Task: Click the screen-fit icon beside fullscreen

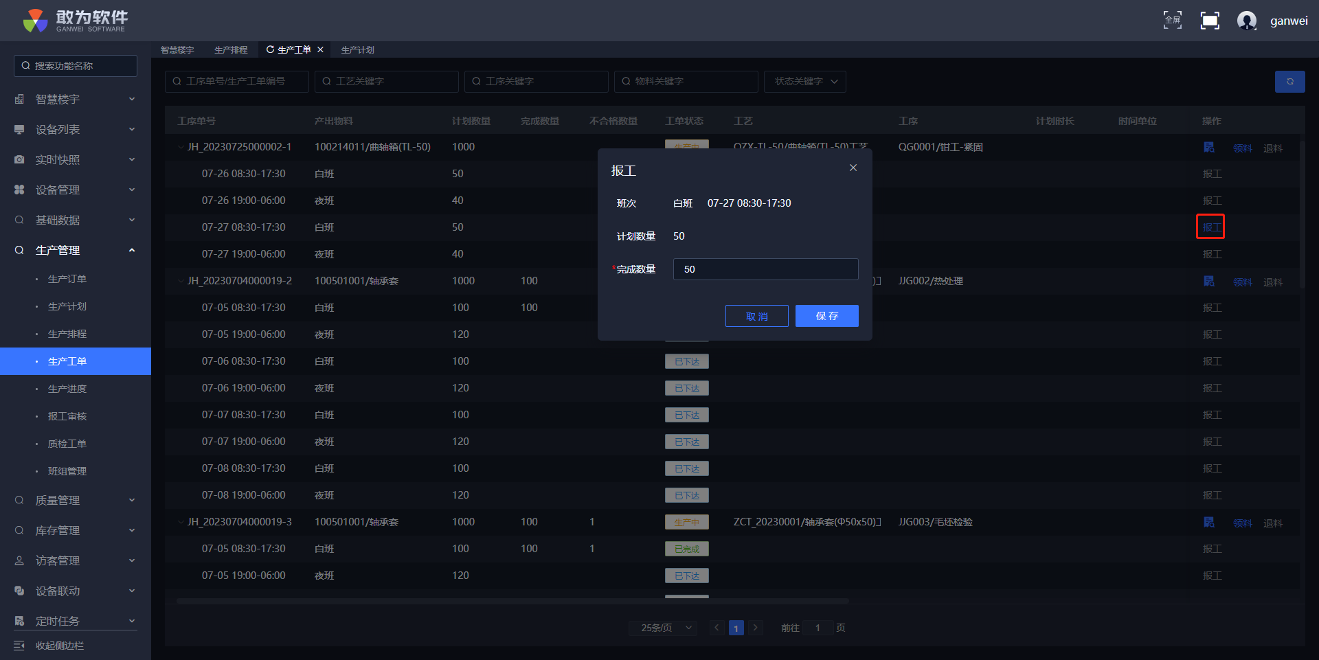Action: pyautogui.click(x=1209, y=21)
